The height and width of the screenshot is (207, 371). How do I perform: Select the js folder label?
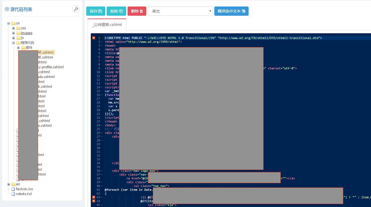click(x=22, y=38)
